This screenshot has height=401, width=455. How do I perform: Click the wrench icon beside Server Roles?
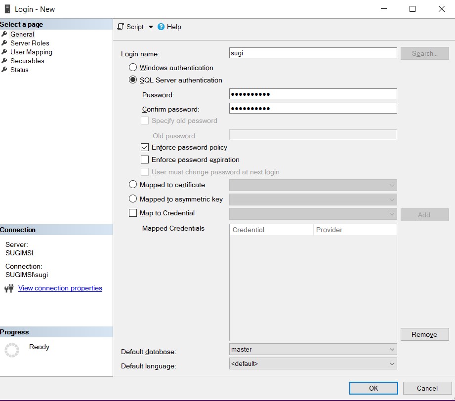tap(4, 43)
